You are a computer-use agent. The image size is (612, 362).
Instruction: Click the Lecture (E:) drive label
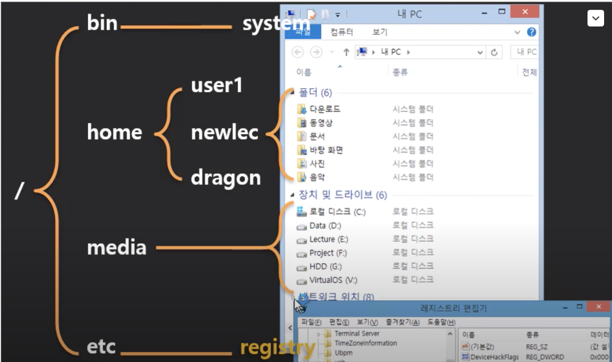(329, 239)
